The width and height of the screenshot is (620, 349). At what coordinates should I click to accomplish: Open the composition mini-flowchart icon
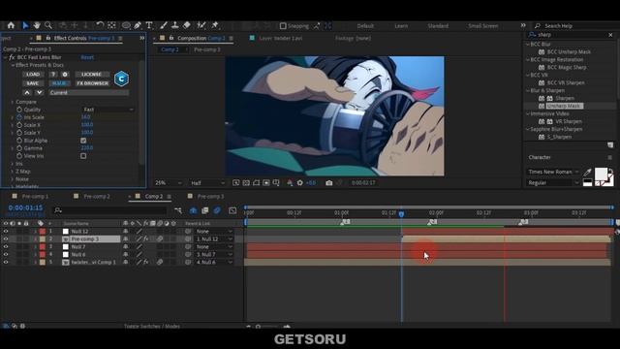point(178,210)
